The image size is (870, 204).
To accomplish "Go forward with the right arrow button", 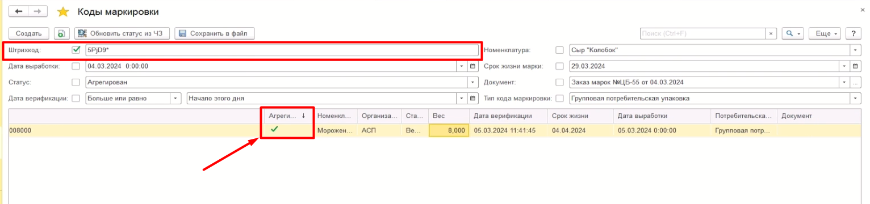I will (x=38, y=11).
